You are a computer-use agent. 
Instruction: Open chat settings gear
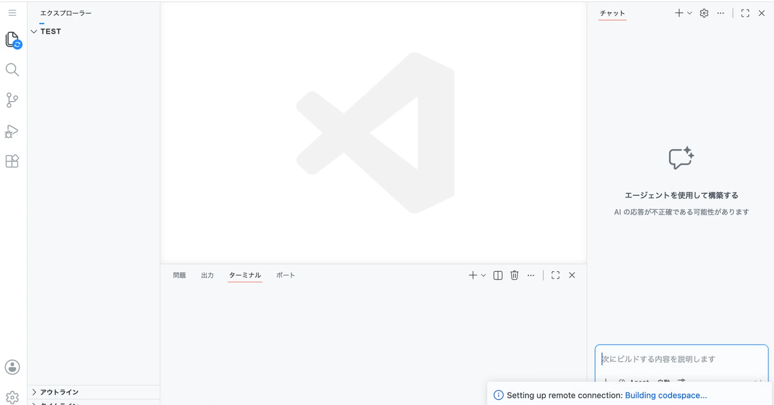click(x=704, y=13)
